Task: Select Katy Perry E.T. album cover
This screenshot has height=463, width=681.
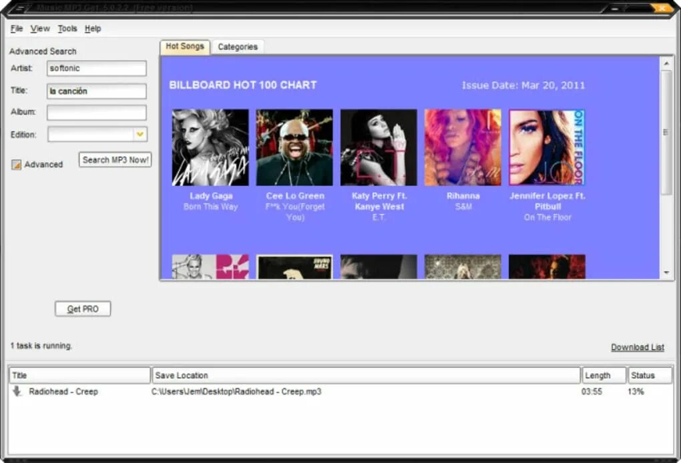Action: [379, 147]
